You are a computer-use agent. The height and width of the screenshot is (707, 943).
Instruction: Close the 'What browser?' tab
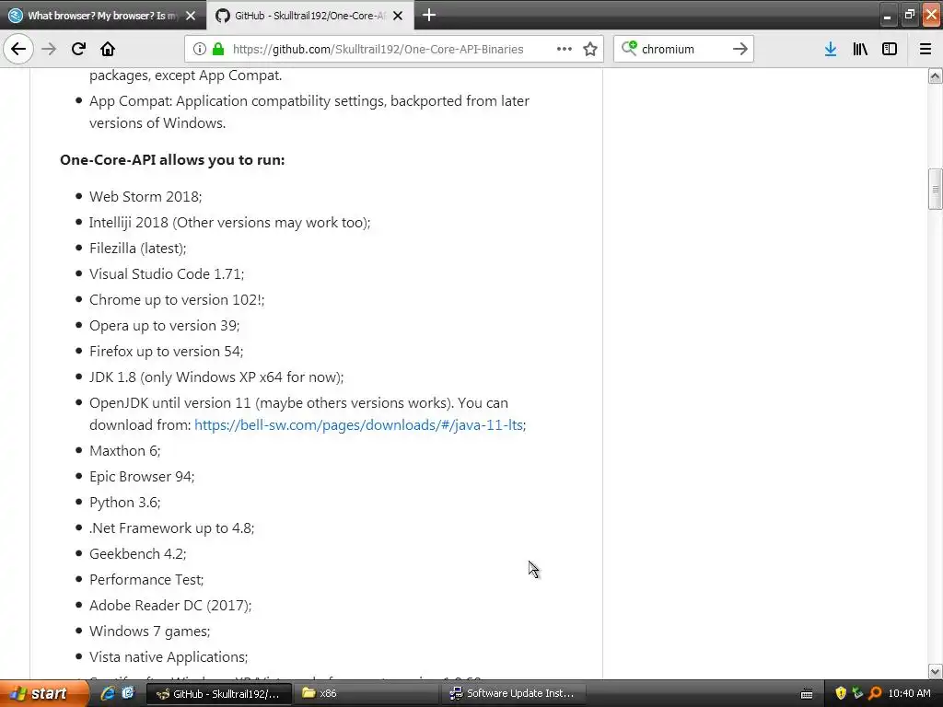coord(191,16)
